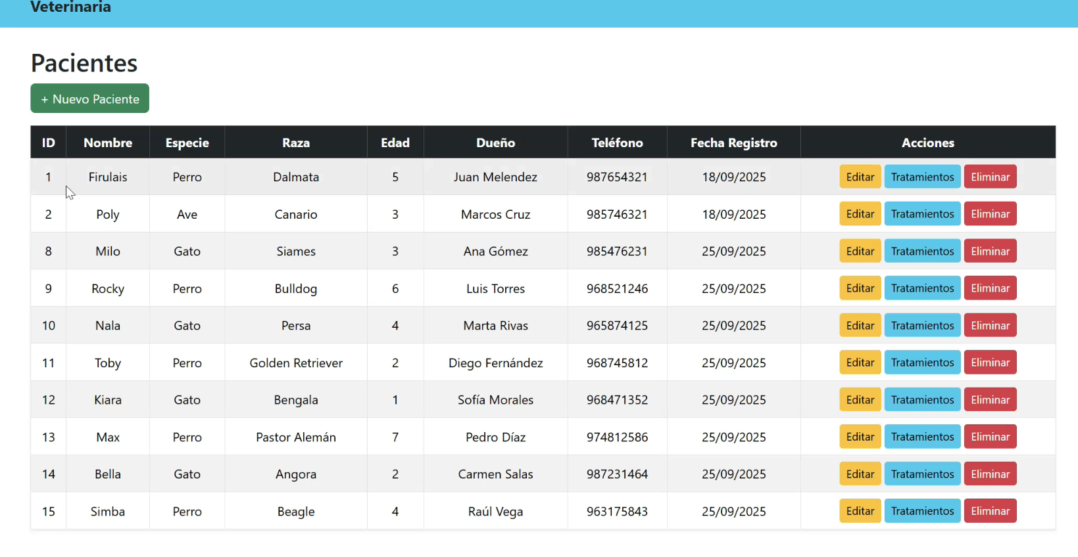
Task: Select the Golden Retriever breed cell
Action: [296, 363]
